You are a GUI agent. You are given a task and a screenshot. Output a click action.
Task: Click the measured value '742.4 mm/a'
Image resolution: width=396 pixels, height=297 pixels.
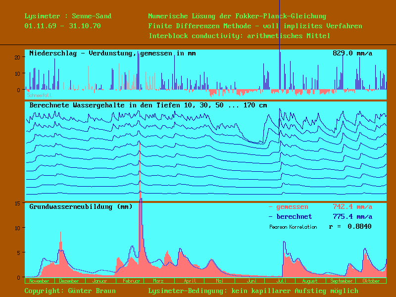click(352, 207)
